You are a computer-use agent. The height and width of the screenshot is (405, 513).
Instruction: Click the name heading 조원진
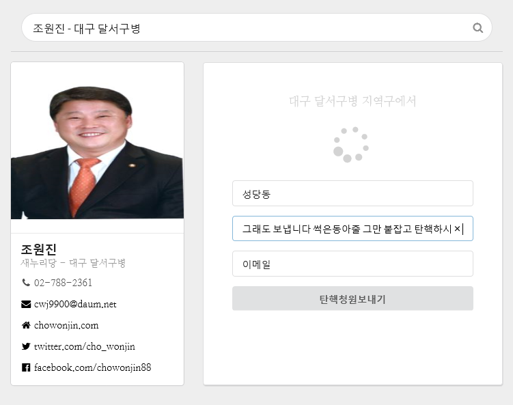[x=39, y=249]
